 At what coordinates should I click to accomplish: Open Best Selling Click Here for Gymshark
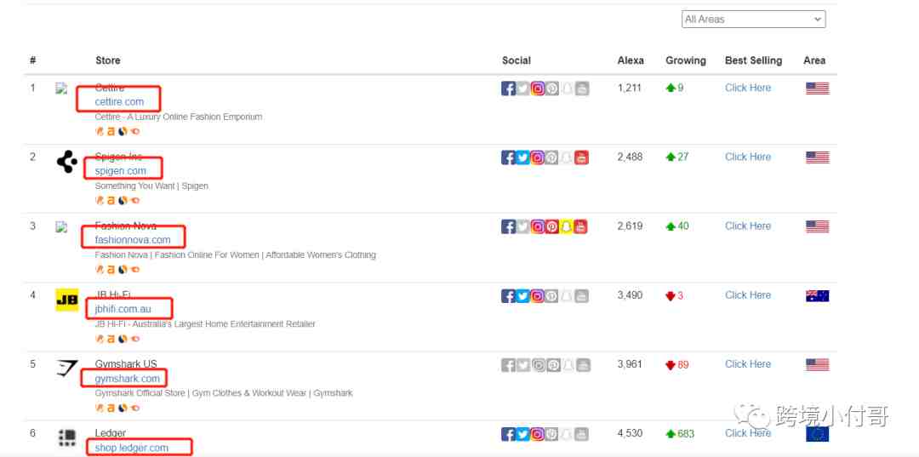tap(748, 364)
